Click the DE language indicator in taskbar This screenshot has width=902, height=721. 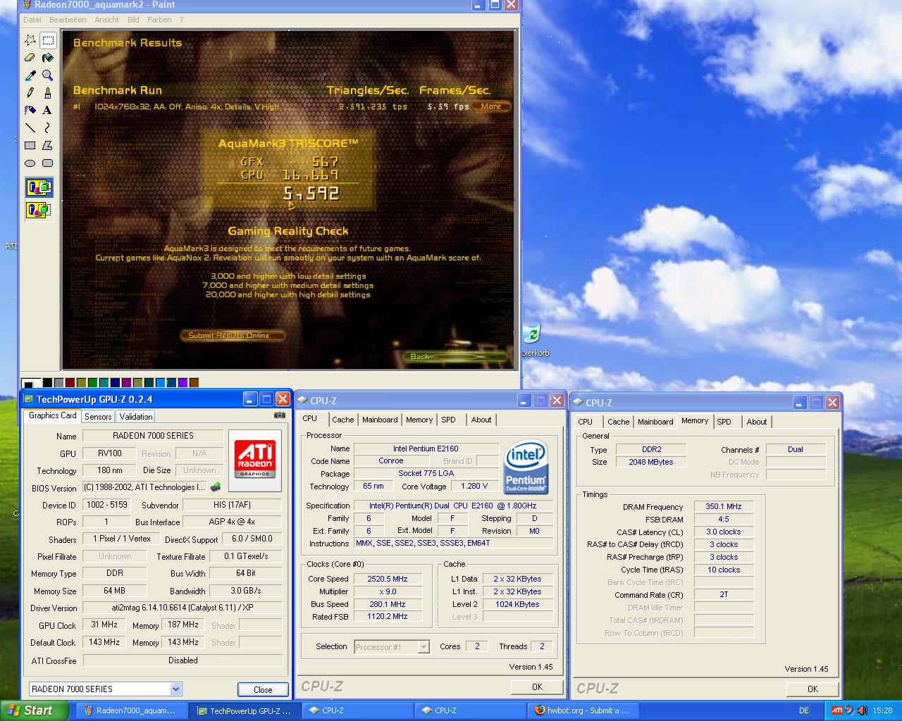pyautogui.click(x=804, y=710)
